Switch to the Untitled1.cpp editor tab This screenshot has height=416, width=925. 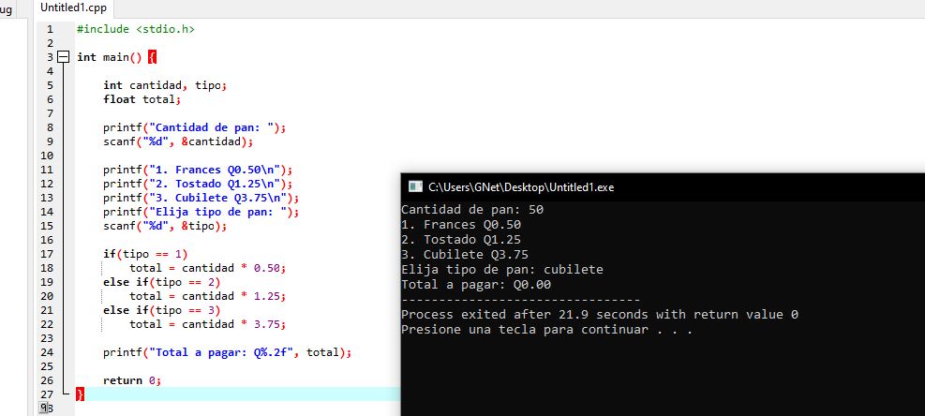(73, 7)
